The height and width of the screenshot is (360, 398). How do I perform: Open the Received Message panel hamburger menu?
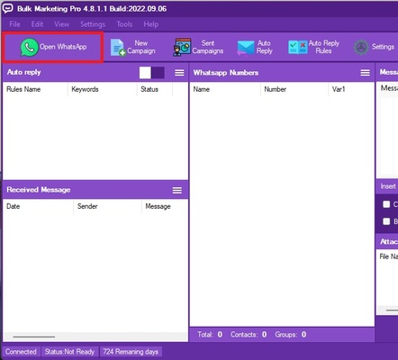(x=177, y=190)
